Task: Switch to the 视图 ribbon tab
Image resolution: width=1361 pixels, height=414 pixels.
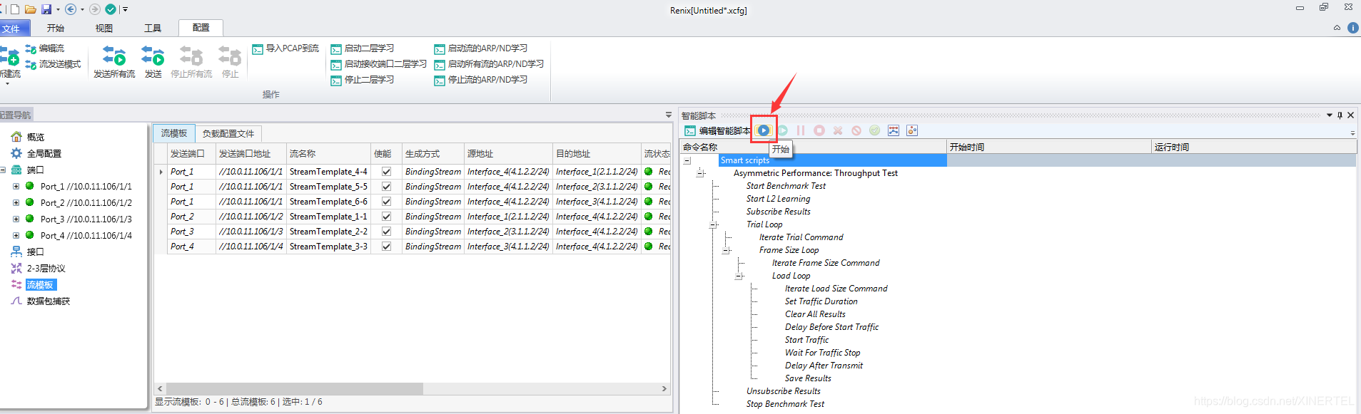Action: point(104,29)
